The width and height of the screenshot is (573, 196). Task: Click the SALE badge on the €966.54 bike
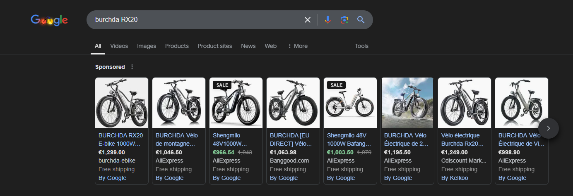[222, 85]
